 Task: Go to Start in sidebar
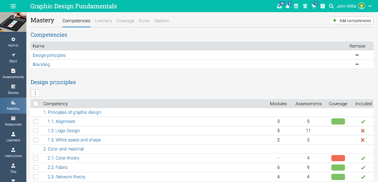[x=13, y=58]
